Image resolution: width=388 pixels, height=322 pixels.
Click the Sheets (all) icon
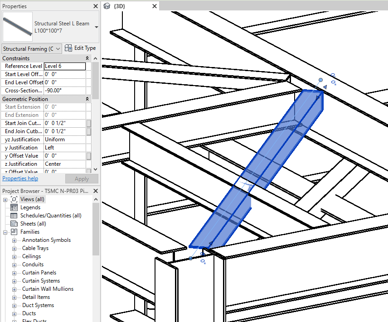click(x=13, y=224)
